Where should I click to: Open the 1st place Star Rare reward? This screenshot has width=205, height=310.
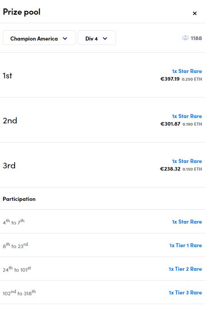pyautogui.click(x=187, y=71)
